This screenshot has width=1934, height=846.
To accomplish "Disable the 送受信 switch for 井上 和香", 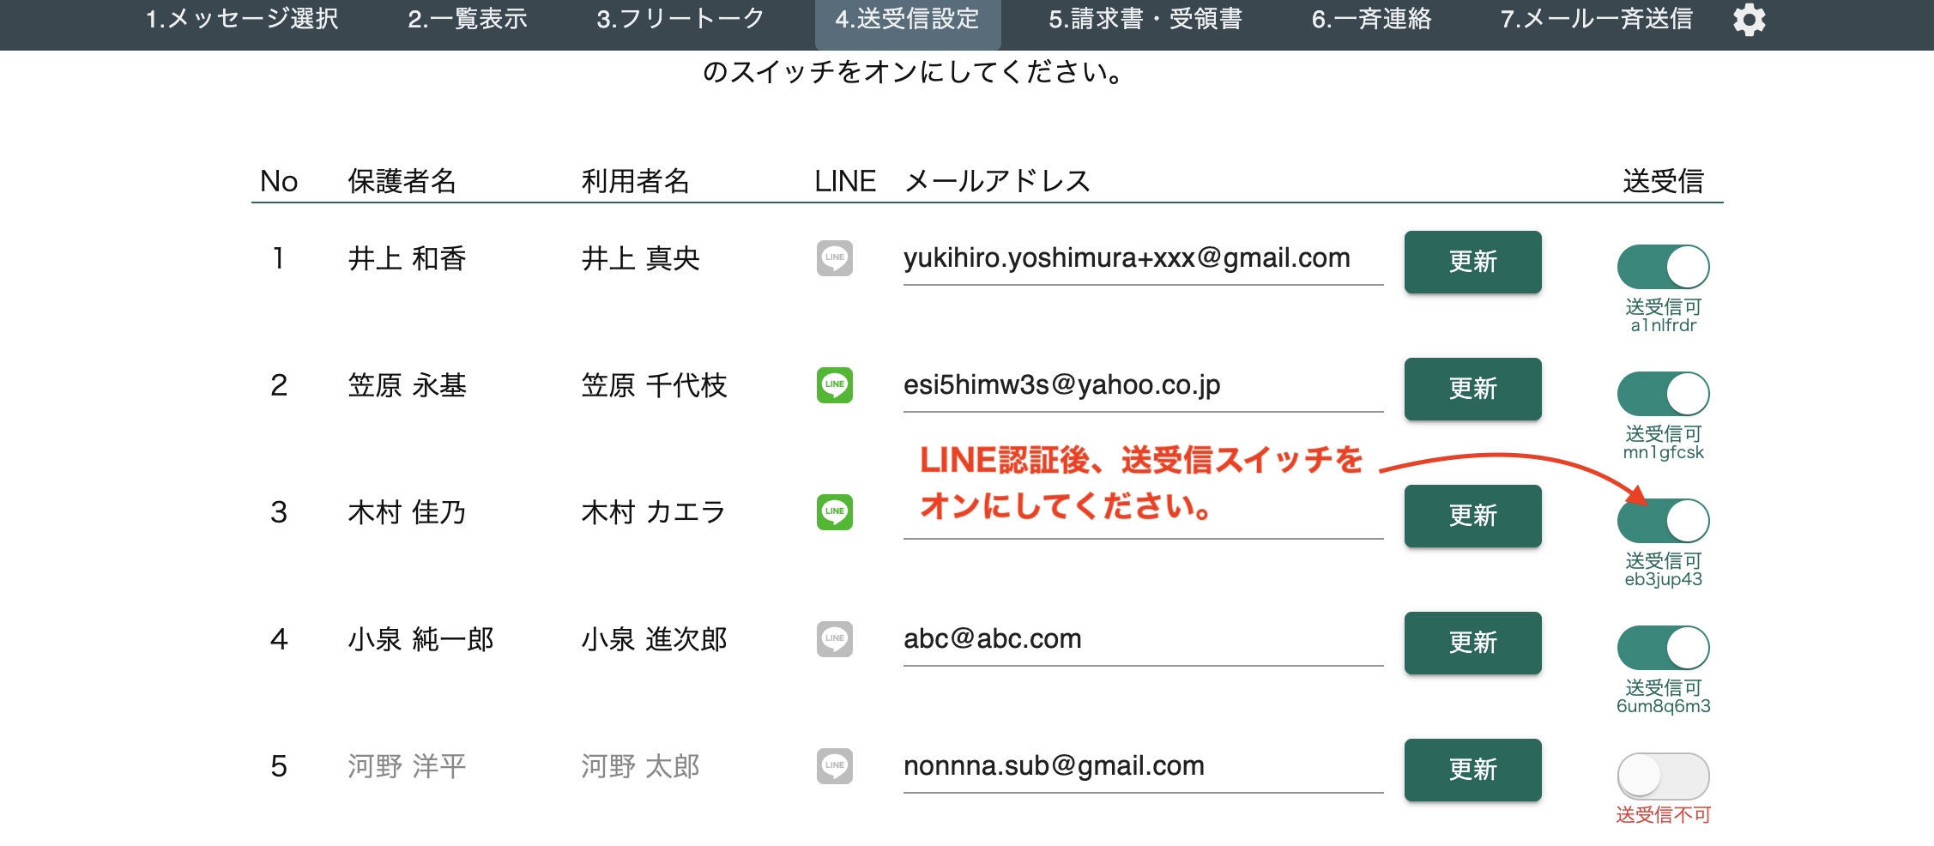I will 1663,267.
